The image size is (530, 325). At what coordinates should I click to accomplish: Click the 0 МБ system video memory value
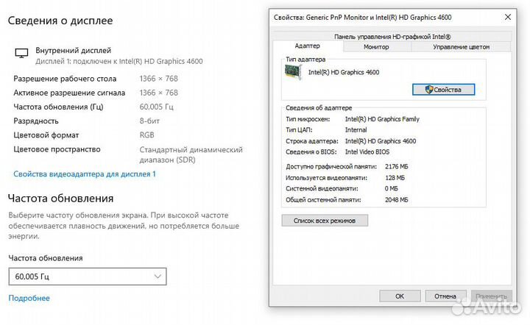pos(391,189)
